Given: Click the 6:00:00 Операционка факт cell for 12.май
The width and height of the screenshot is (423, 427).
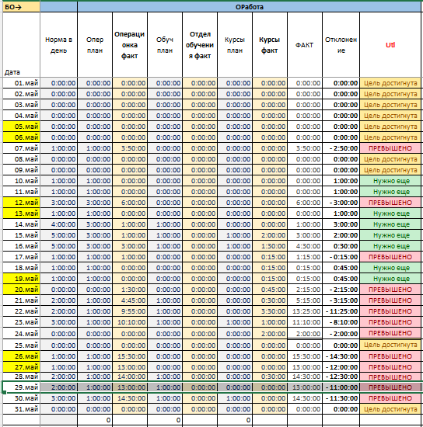Looking at the screenshot, I should [130, 203].
